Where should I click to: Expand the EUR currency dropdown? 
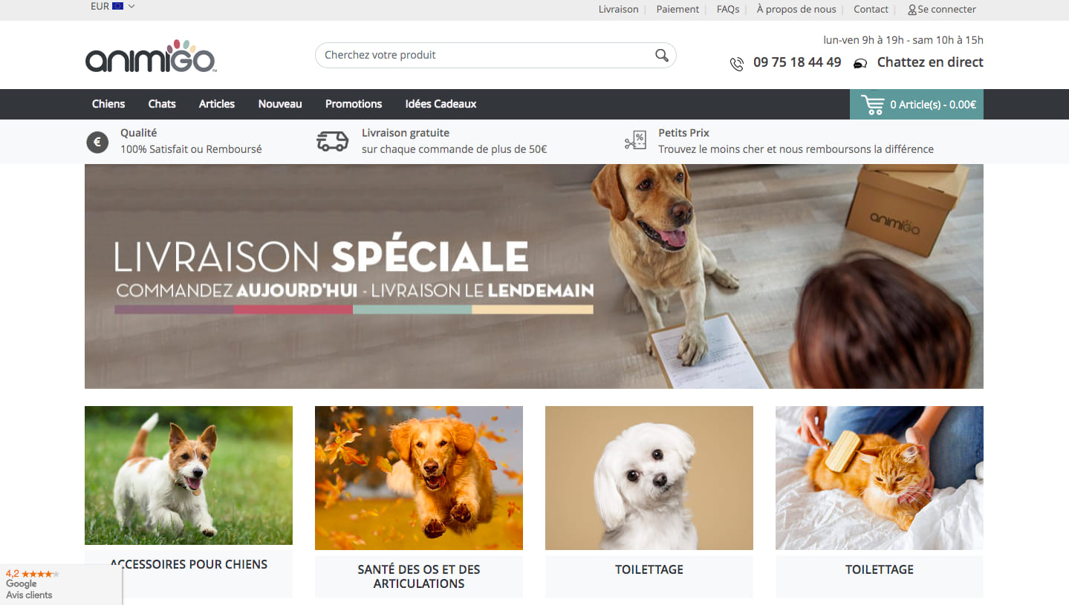pos(113,6)
